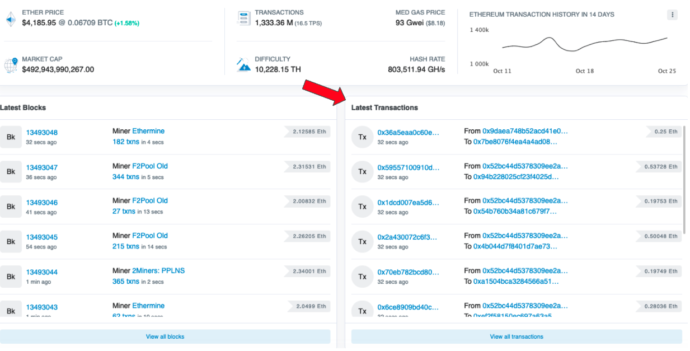Open block 13493045
The image size is (690, 351).
[42, 237]
